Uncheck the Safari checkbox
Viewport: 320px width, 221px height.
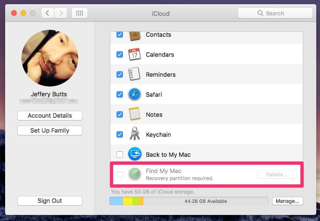pyautogui.click(x=120, y=94)
